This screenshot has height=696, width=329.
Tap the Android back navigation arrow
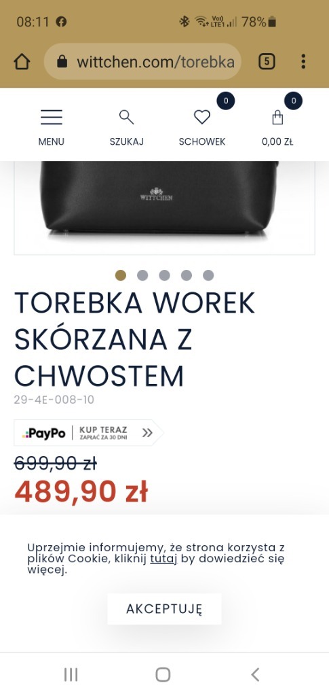click(x=255, y=675)
